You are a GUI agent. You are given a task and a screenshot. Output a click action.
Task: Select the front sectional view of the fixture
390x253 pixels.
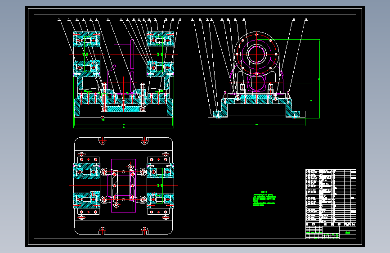pyautogui.click(x=124, y=80)
